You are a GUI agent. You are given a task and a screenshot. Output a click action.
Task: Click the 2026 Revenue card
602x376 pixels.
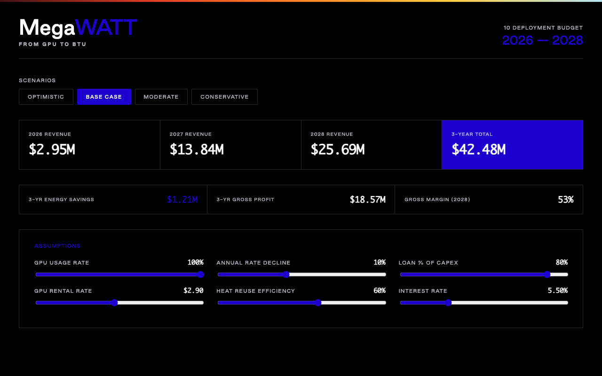89,145
